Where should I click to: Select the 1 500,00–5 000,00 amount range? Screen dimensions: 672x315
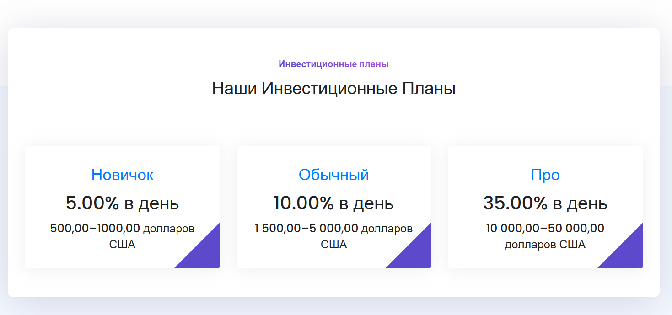click(306, 228)
